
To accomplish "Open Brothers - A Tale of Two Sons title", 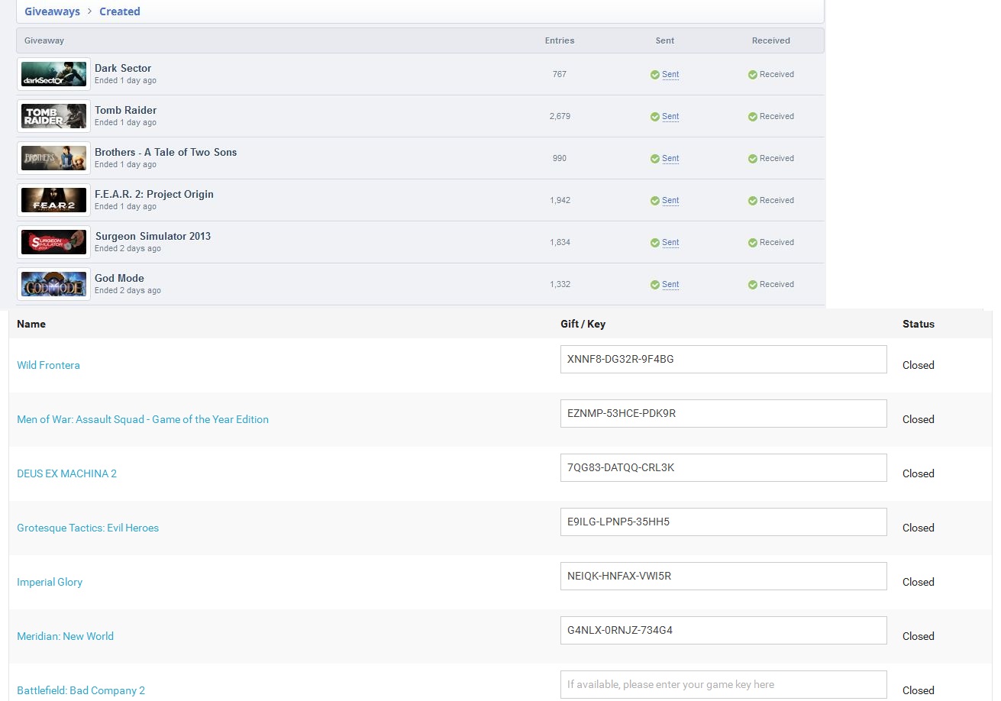I will (x=166, y=152).
